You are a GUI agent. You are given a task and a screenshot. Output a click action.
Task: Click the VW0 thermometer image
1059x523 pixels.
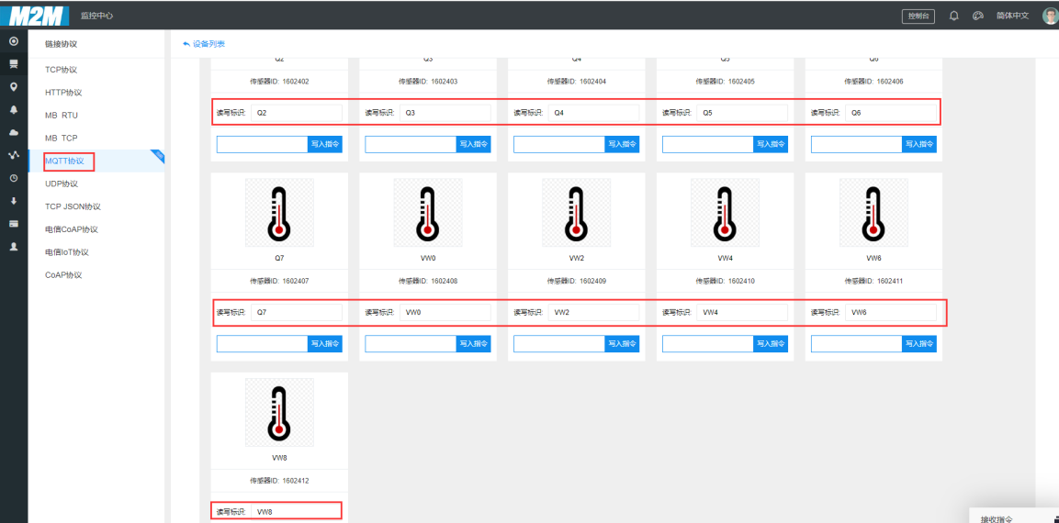point(428,213)
